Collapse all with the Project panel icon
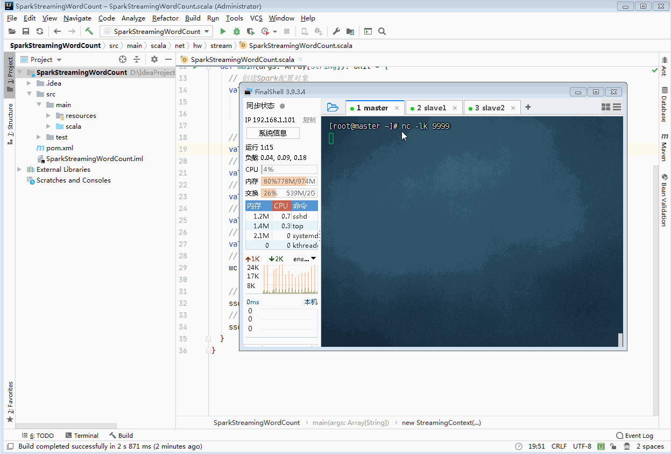Image resolution: width=671 pixels, height=454 pixels. [x=137, y=60]
